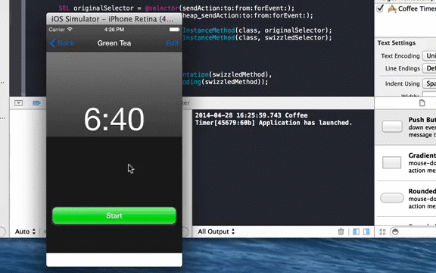Click the 4:26 PM simulator clock
The height and width of the screenshot is (273, 436).
click(114, 30)
